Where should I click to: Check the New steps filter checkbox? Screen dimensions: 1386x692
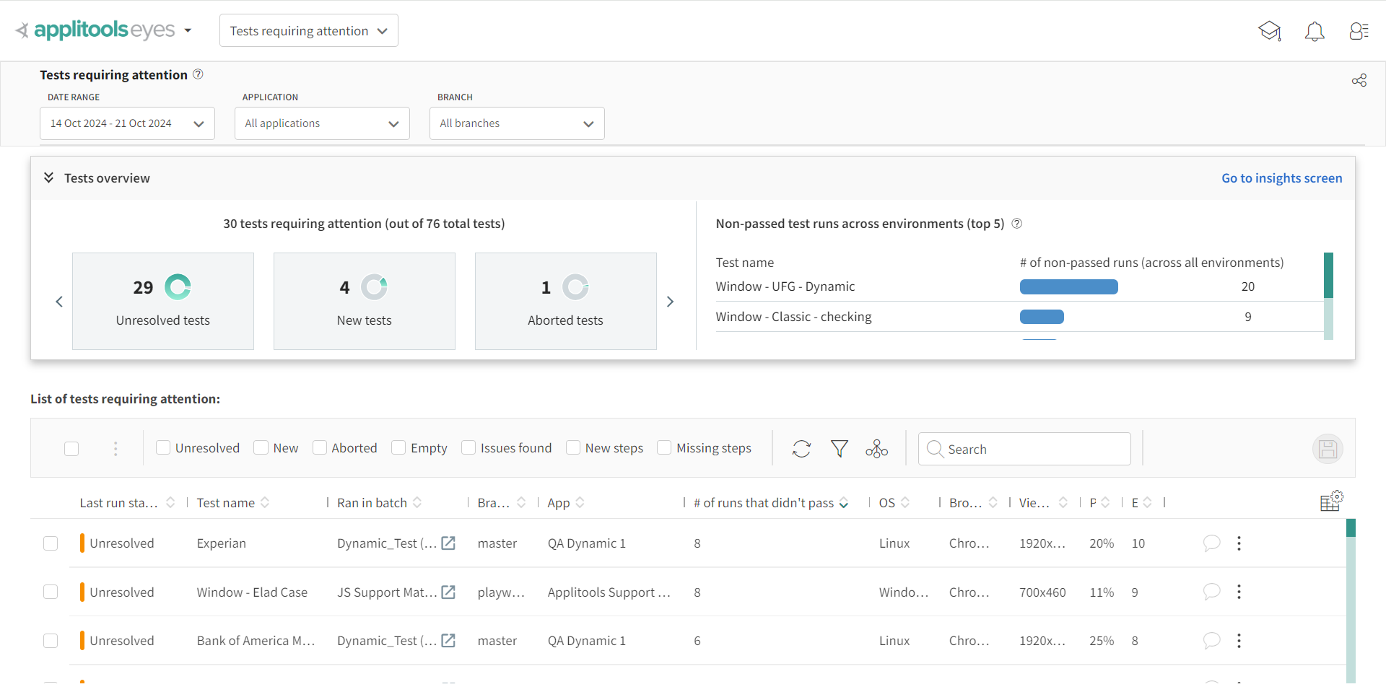[573, 447]
